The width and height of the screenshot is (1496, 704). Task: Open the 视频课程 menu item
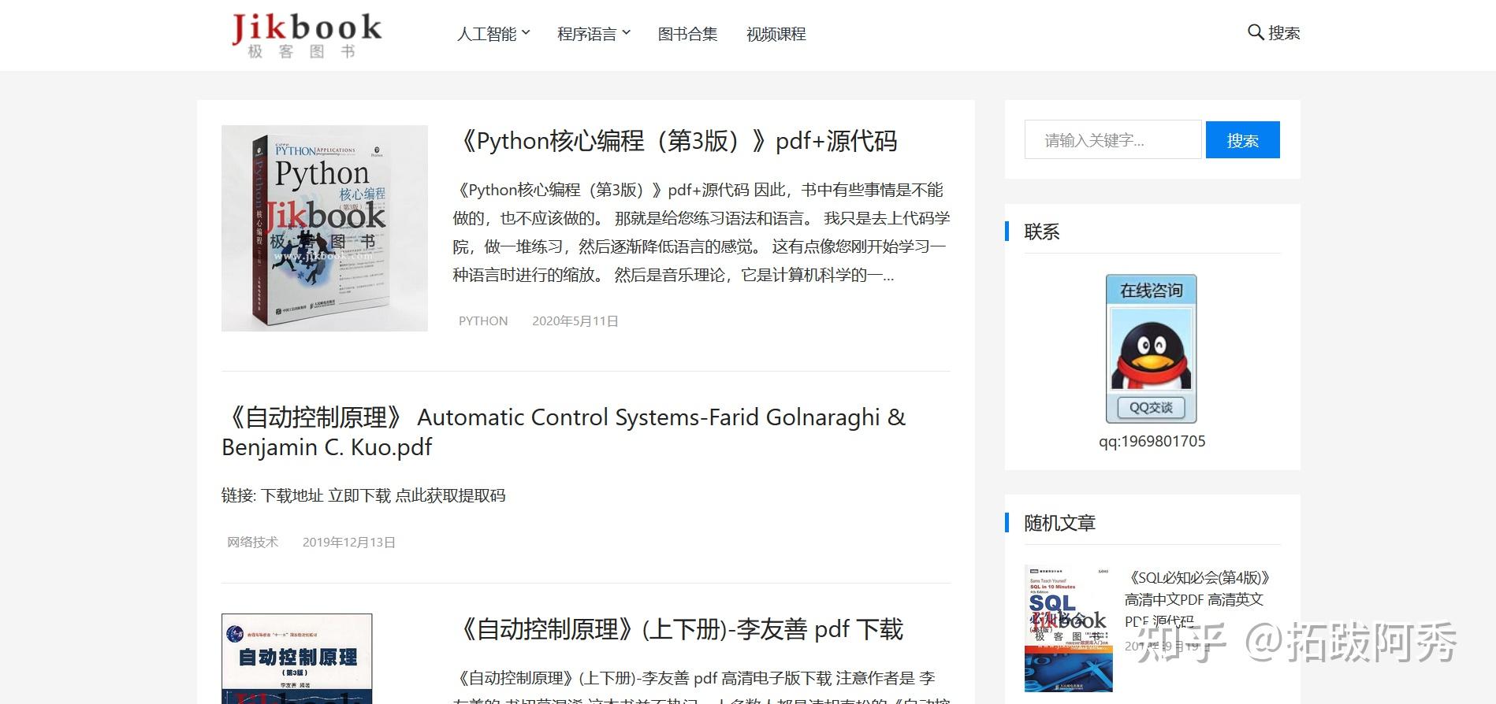pyautogui.click(x=776, y=34)
